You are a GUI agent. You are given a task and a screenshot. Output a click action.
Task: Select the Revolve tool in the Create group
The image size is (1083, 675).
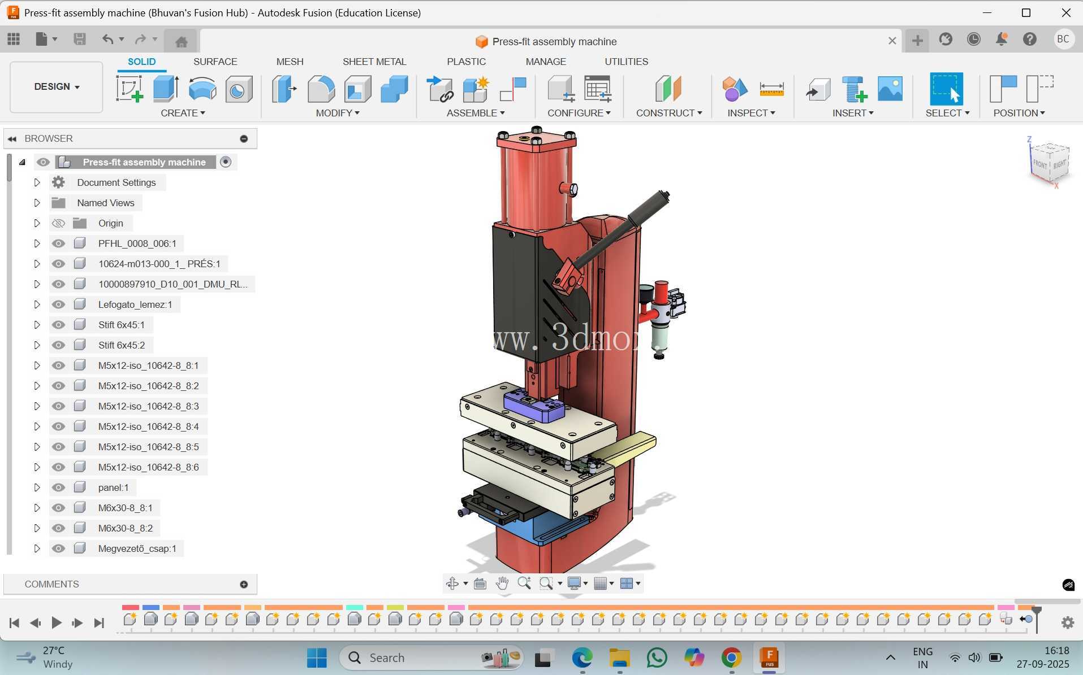(202, 89)
